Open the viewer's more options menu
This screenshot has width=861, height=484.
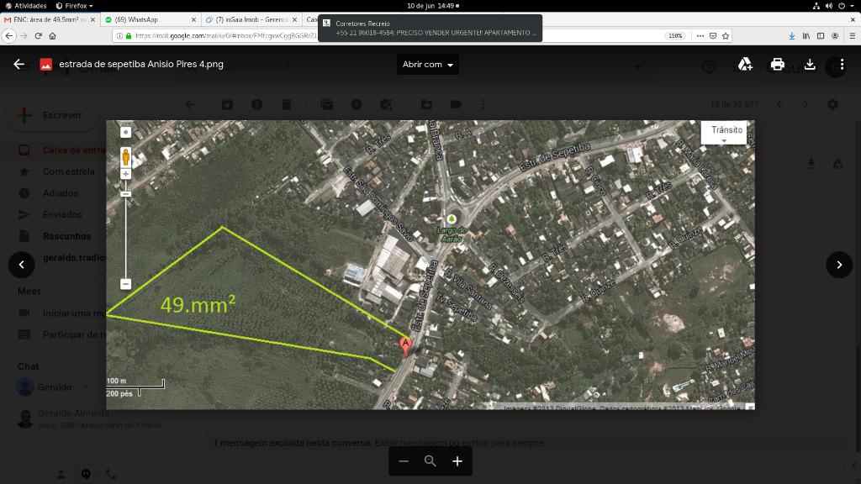click(842, 64)
